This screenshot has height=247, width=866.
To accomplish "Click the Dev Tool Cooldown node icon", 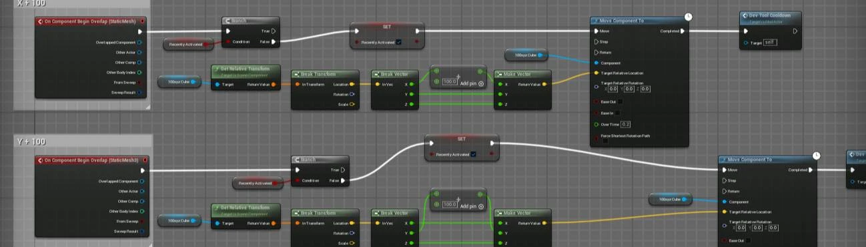I will (745, 15).
